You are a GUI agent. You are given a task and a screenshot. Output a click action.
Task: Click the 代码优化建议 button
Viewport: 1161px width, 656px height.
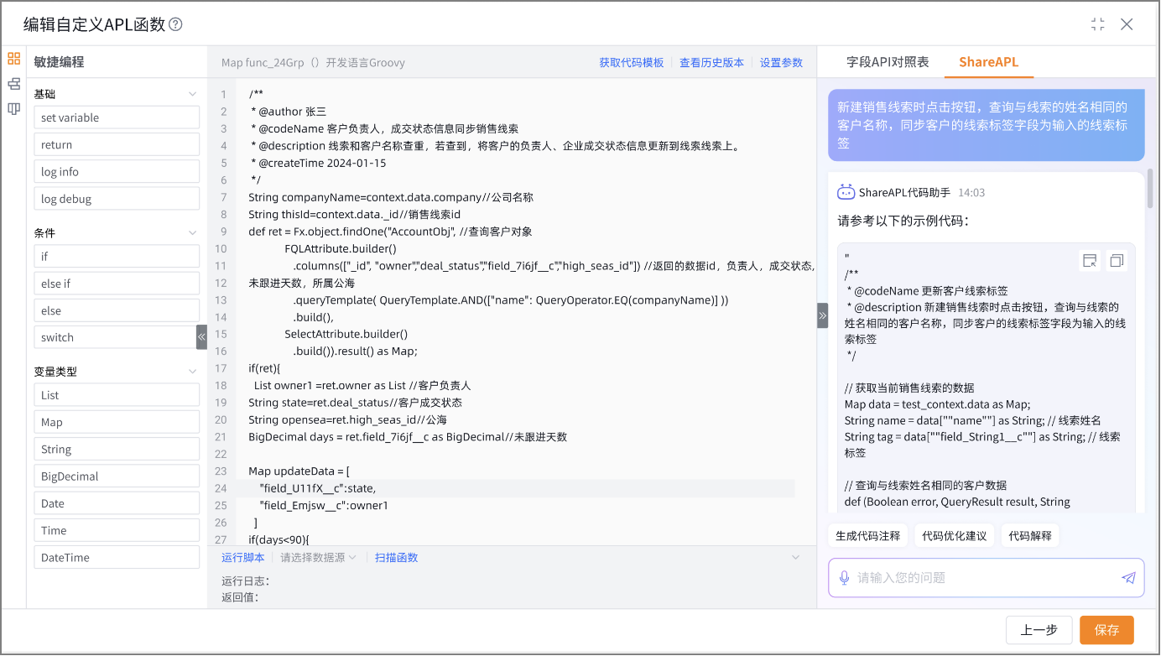(x=954, y=535)
